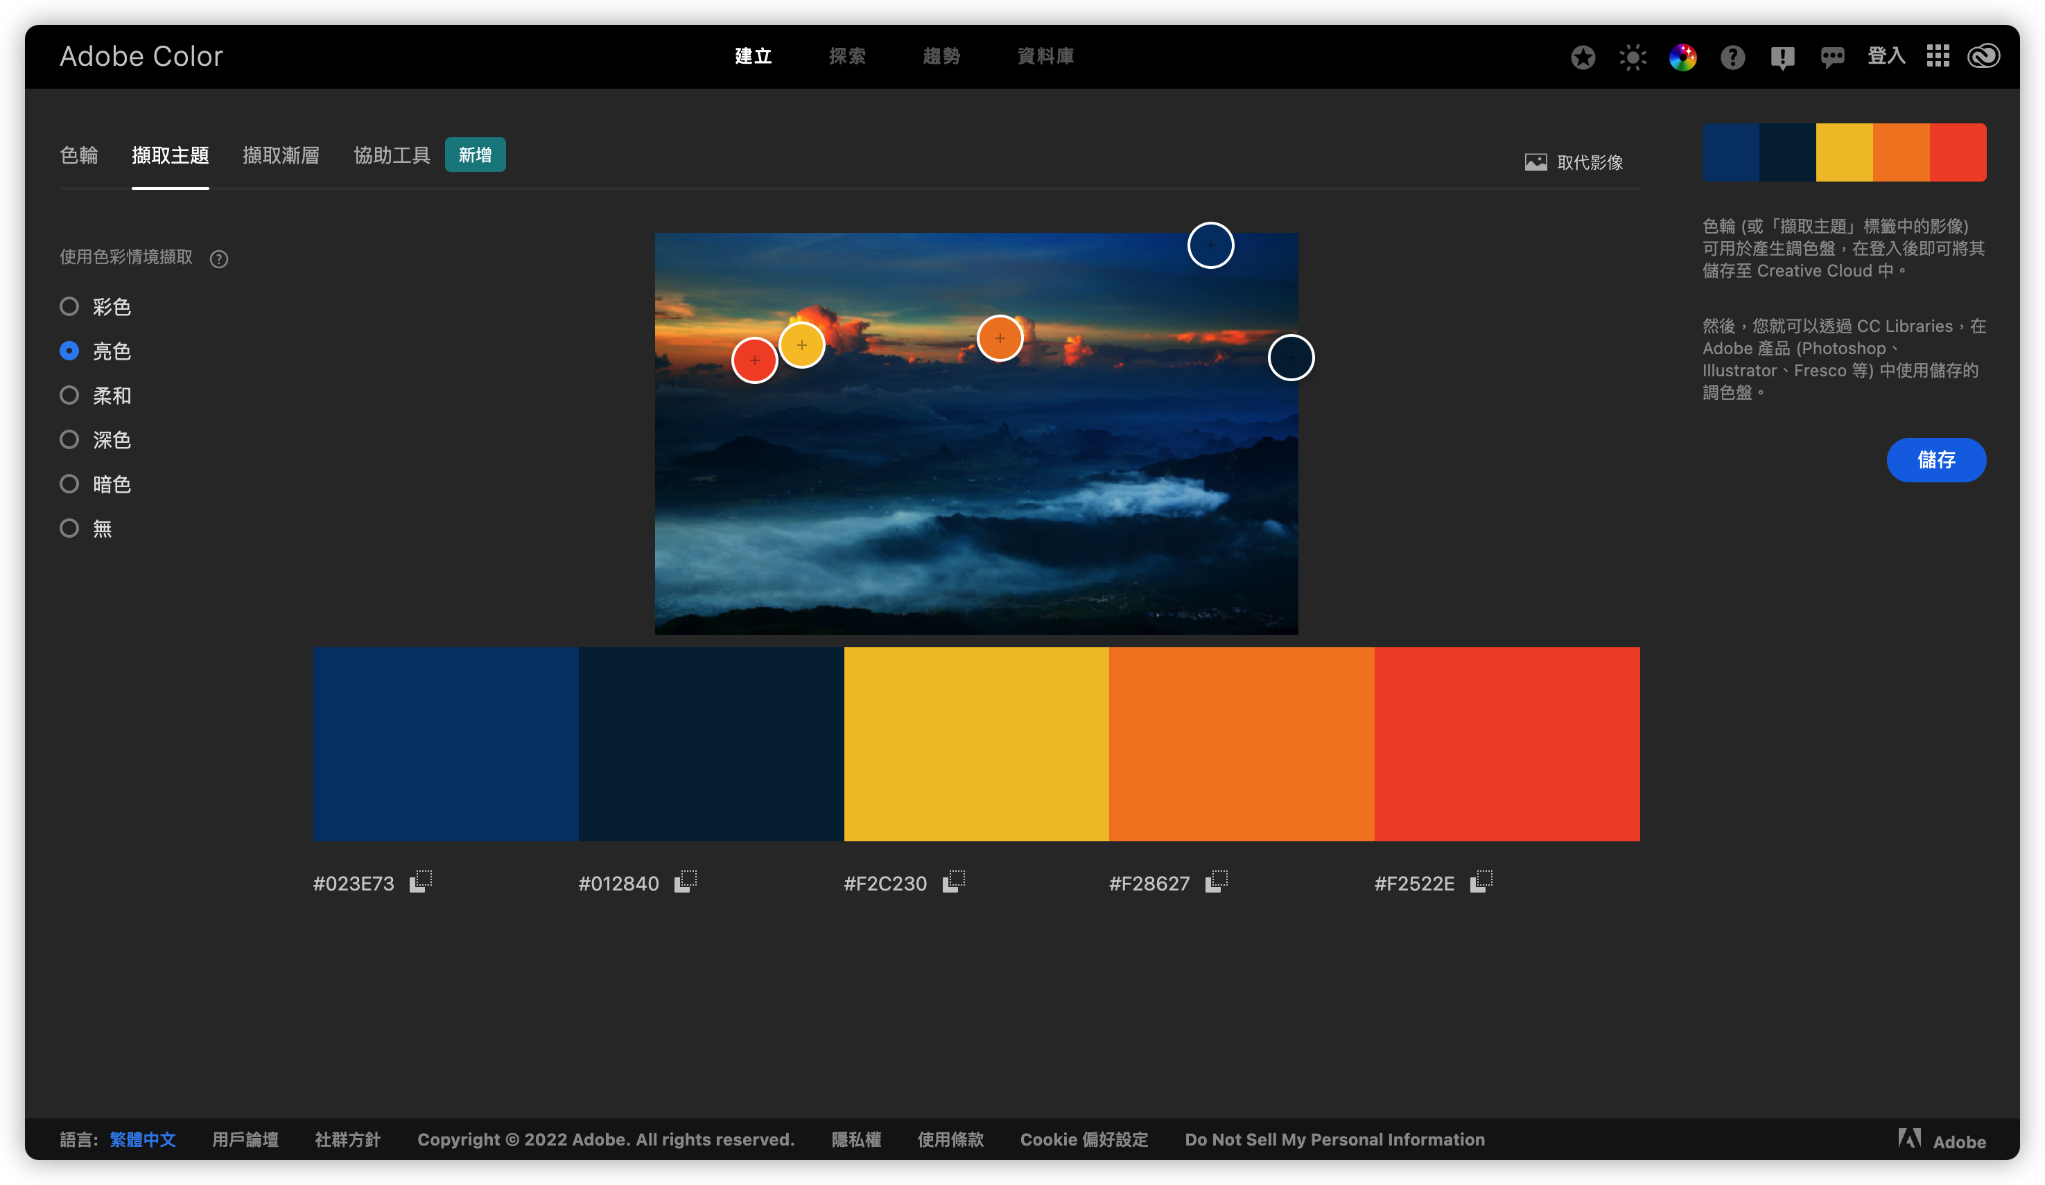Click the blue picker marker at image top
The width and height of the screenshot is (2045, 1185).
[x=1211, y=245]
